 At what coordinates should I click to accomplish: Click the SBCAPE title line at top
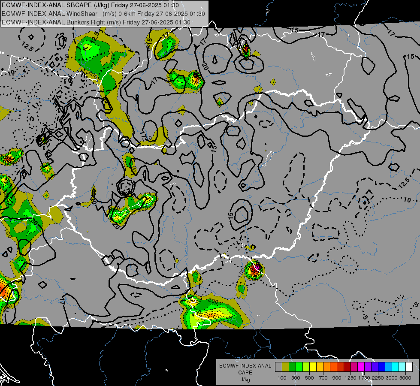point(91,5)
